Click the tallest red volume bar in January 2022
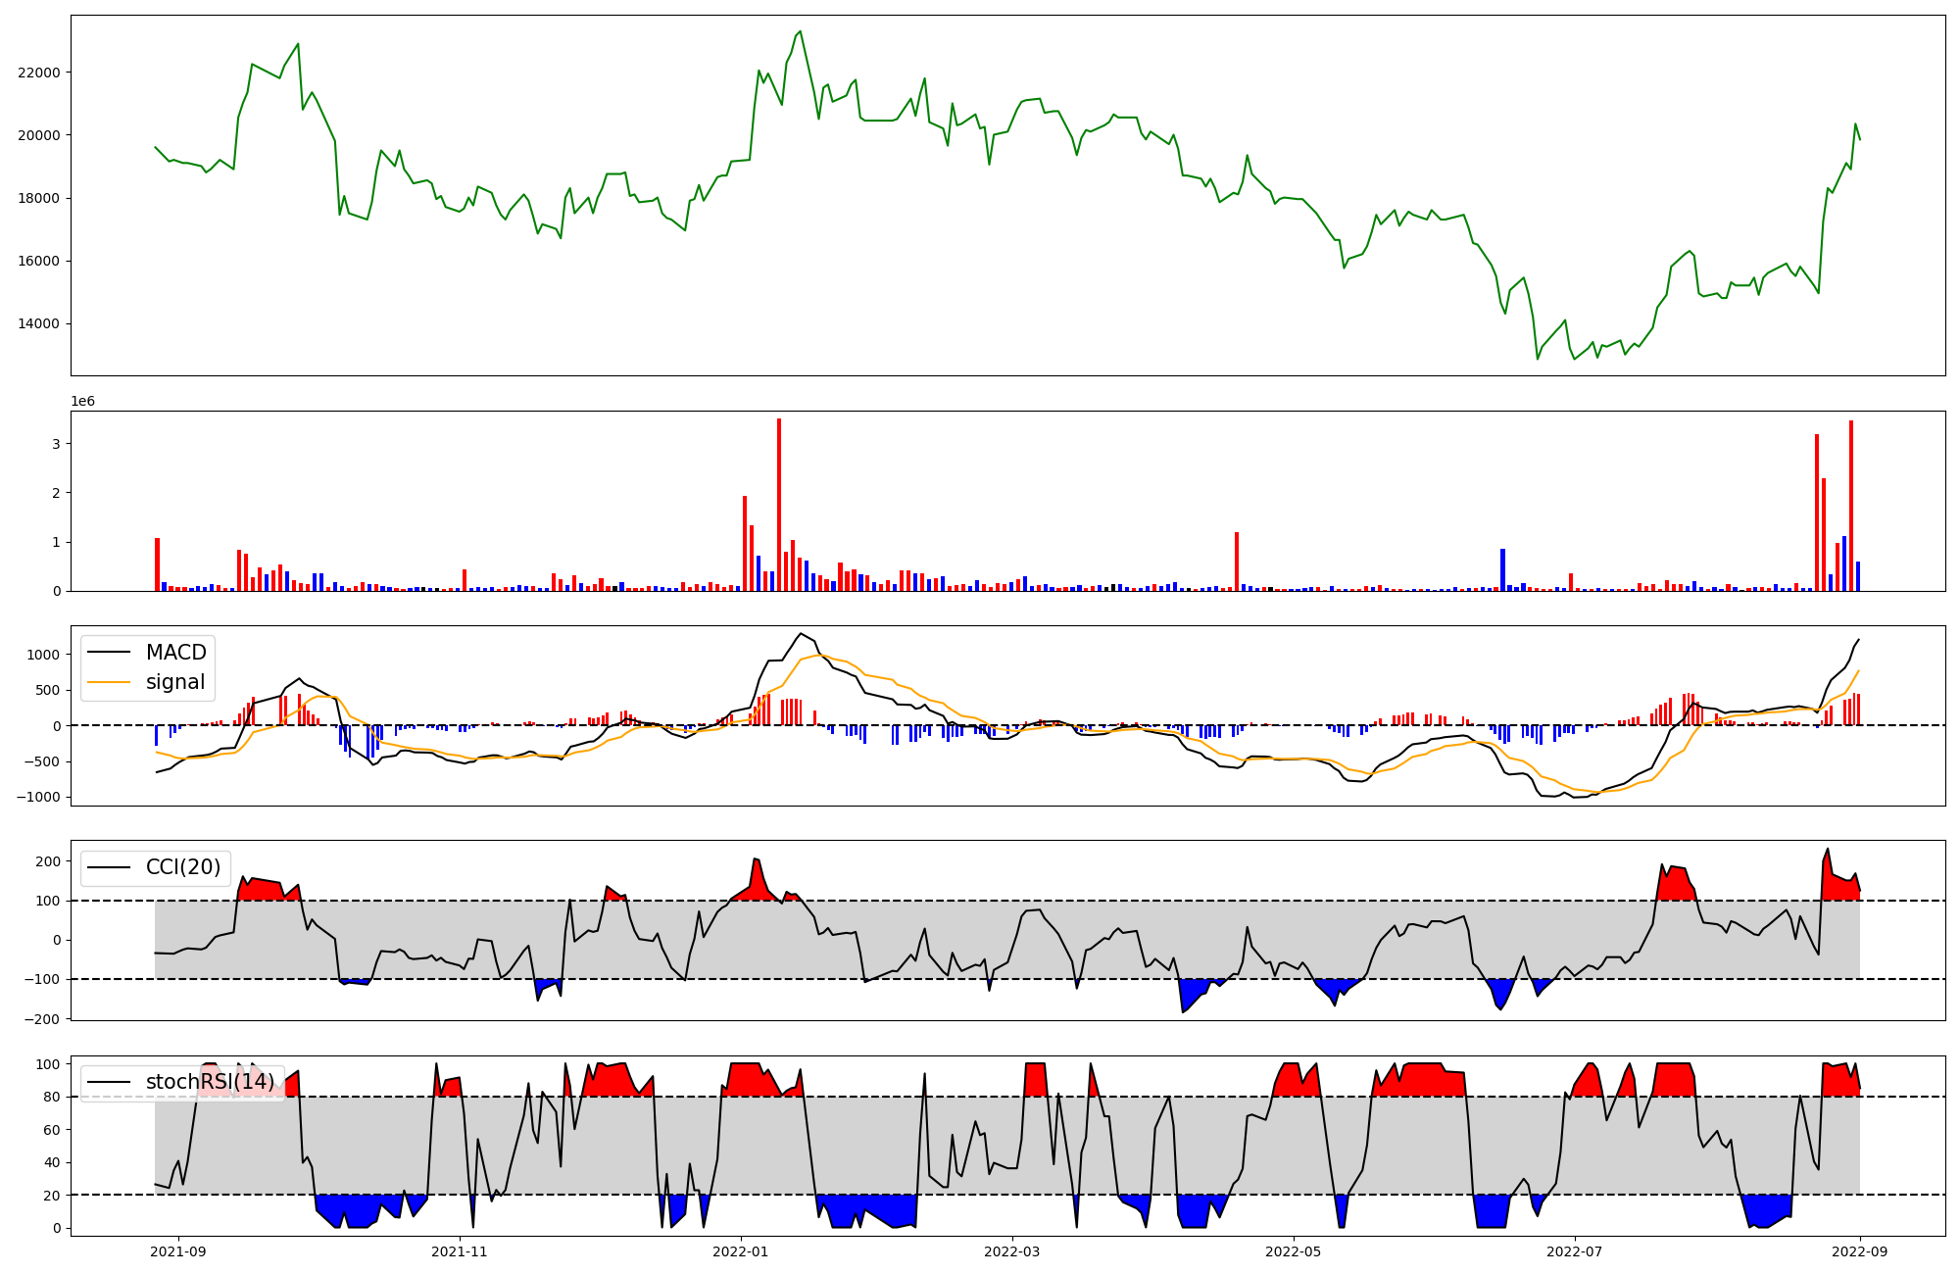This screenshot has width=1960, height=1274. tap(779, 505)
